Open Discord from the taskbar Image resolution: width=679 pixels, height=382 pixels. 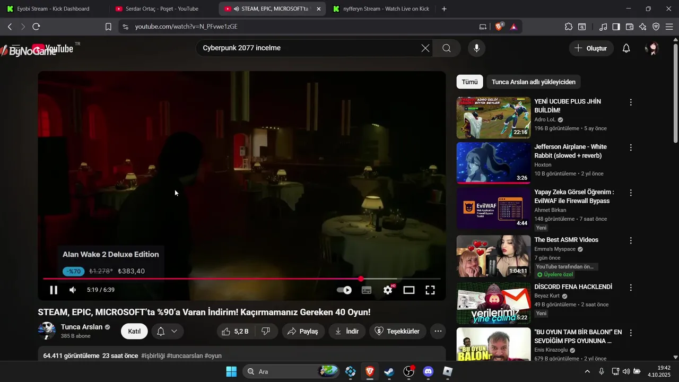(x=428, y=371)
